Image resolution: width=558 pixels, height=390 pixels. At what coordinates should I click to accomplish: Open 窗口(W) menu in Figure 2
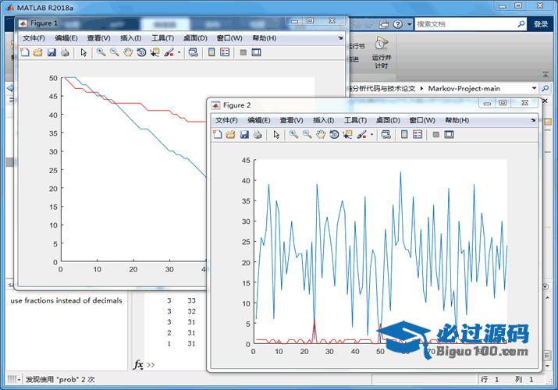(422, 120)
